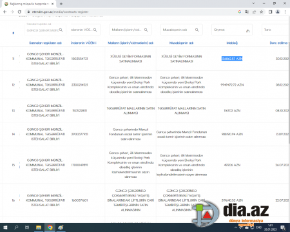This screenshot has height=232, width=290.
Task: Open the browser tab search chevron
Action: 253,3
